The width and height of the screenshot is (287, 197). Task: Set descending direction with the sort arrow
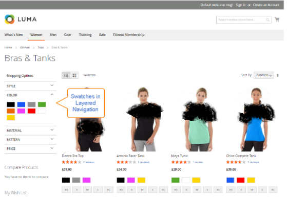coord(278,75)
